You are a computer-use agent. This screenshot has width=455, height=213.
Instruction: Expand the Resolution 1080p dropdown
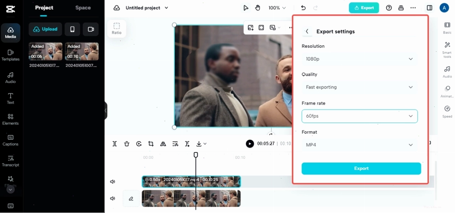pyautogui.click(x=359, y=59)
